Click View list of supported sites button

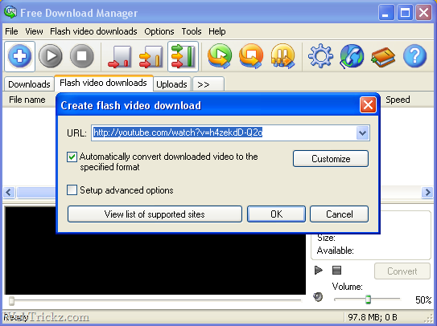click(x=155, y=214)
